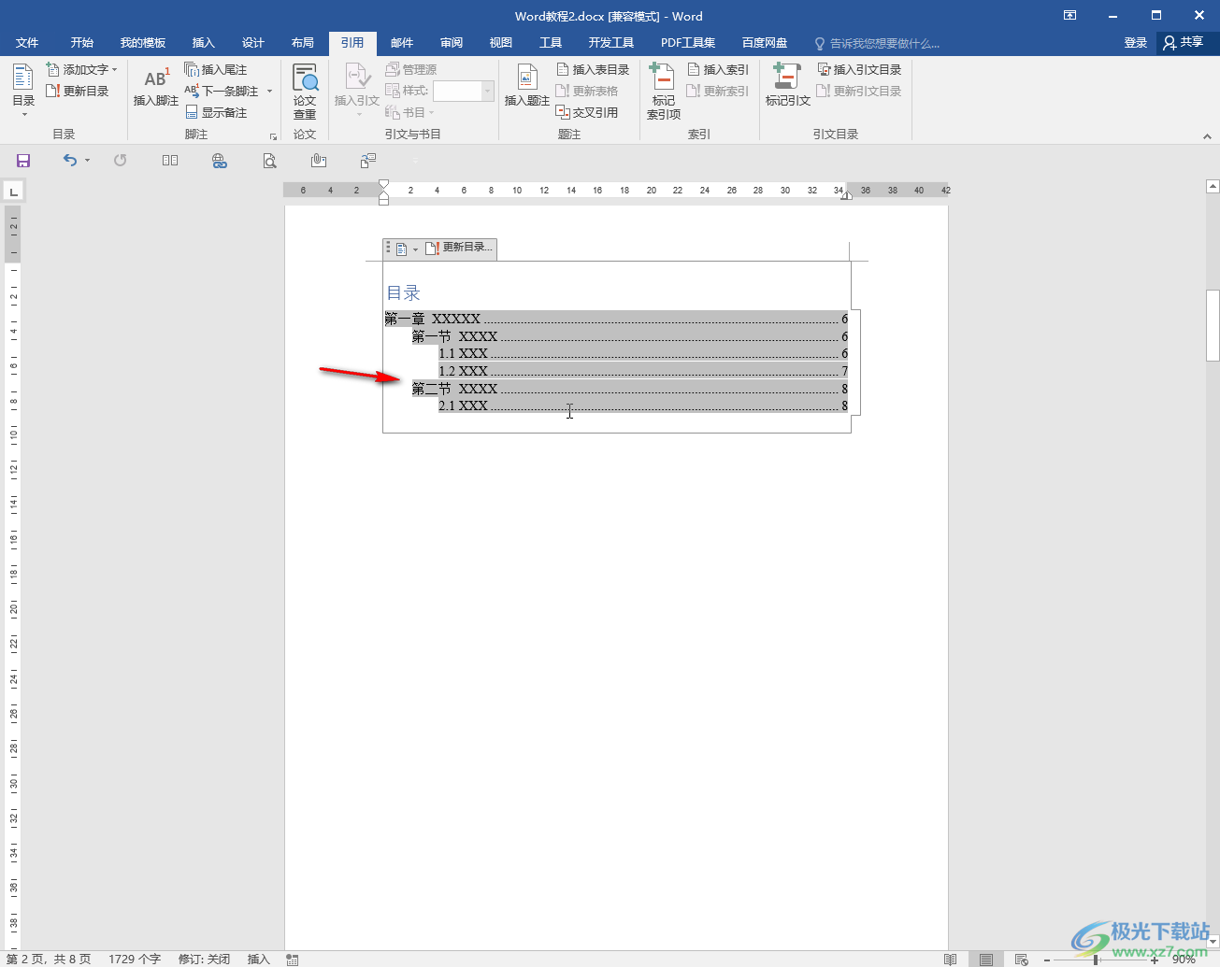Switch to the 审阅 review tab
This screenshot has width=1220, height=967.
tap(452, 43)
